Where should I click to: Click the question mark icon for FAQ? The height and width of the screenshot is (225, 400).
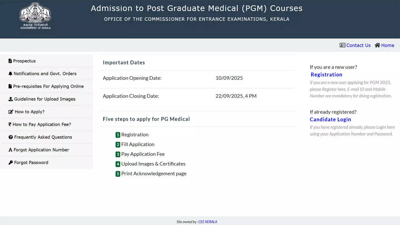point(11,137)
